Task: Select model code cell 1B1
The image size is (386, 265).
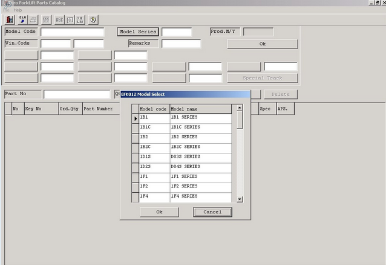Action: (x=154, y=119)
